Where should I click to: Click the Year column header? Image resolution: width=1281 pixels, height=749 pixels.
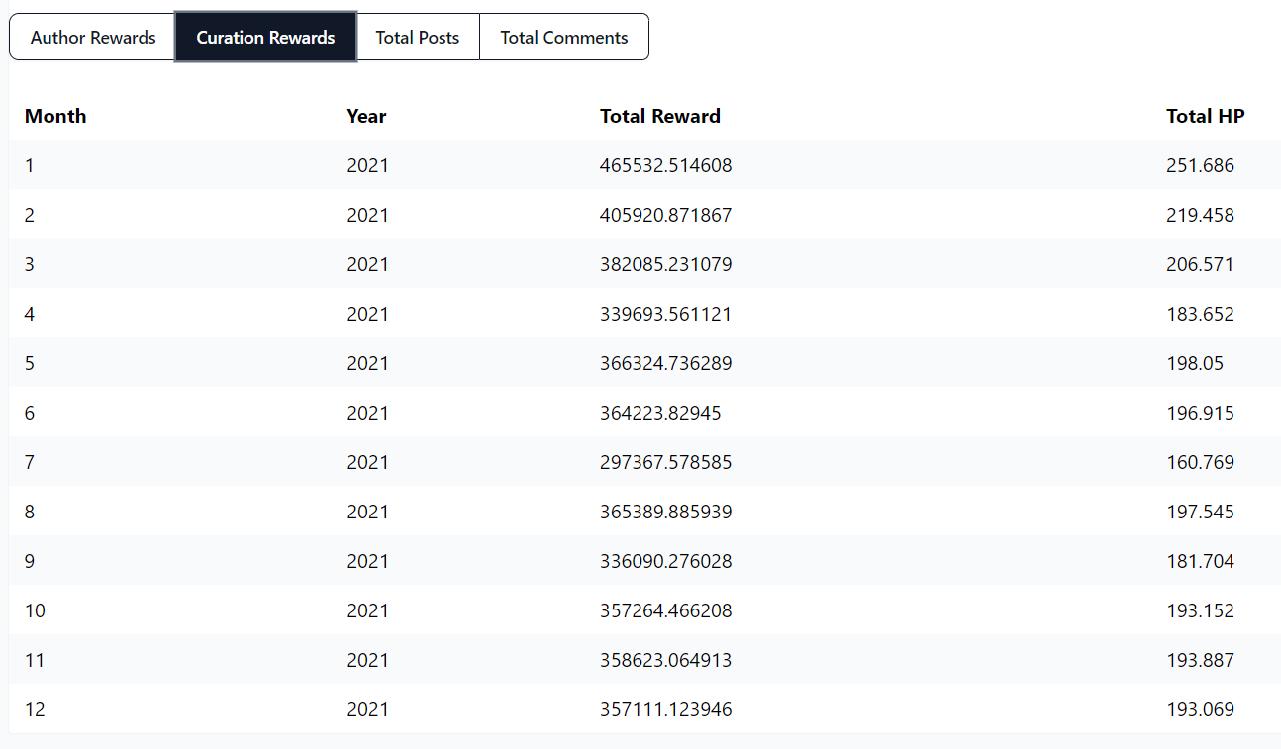pyautogui.click(x=366, y=116)
